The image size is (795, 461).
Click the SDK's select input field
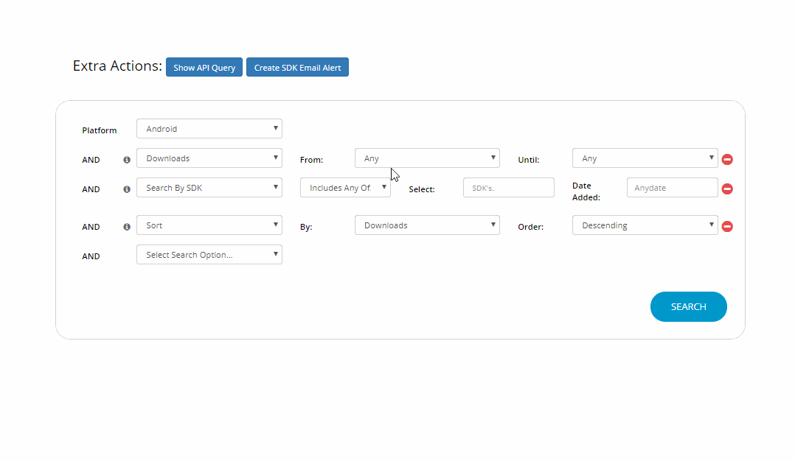tap(508, 188)
